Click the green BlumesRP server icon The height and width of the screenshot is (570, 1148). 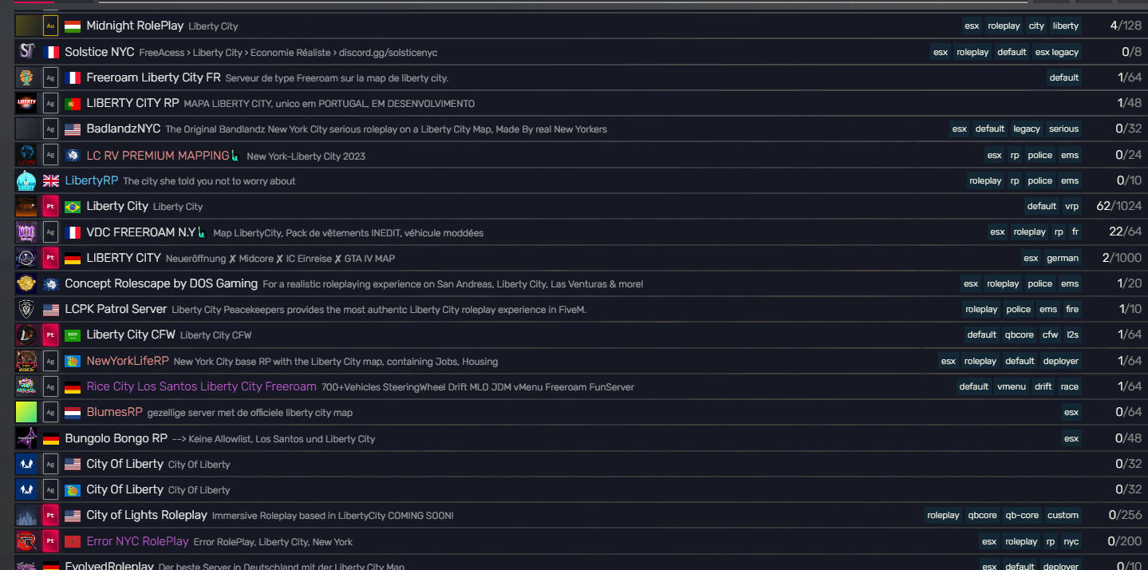pyautogui.click(x=26, y=412)
